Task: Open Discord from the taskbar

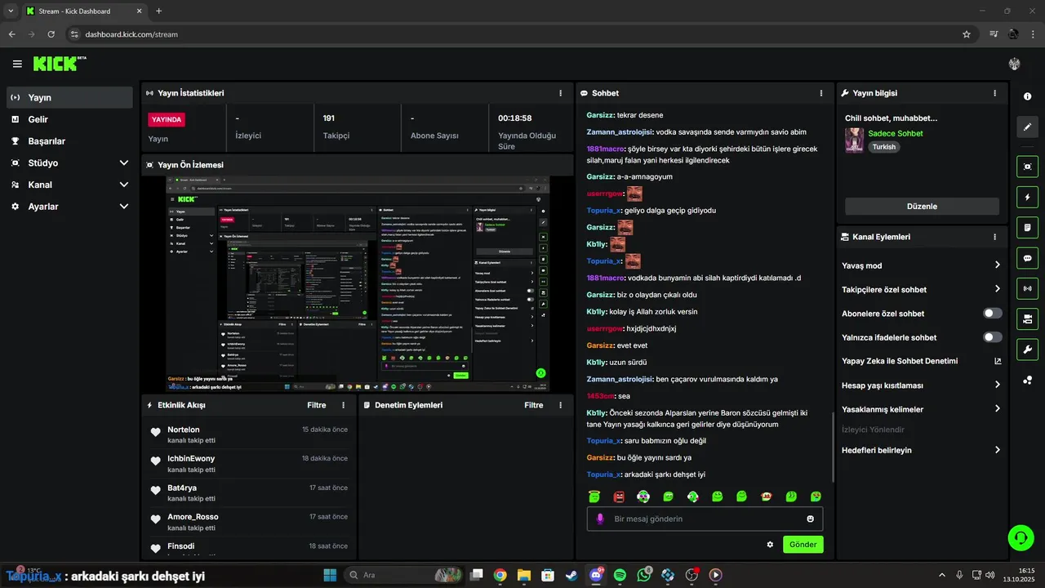Action: [596, 575]
